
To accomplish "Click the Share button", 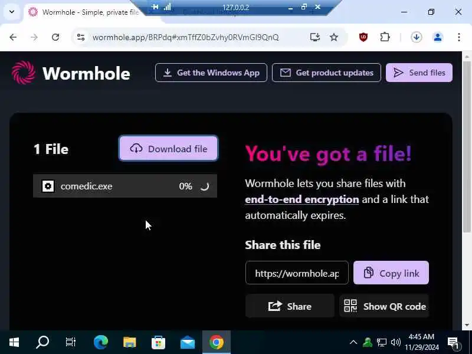I will 290,306.
